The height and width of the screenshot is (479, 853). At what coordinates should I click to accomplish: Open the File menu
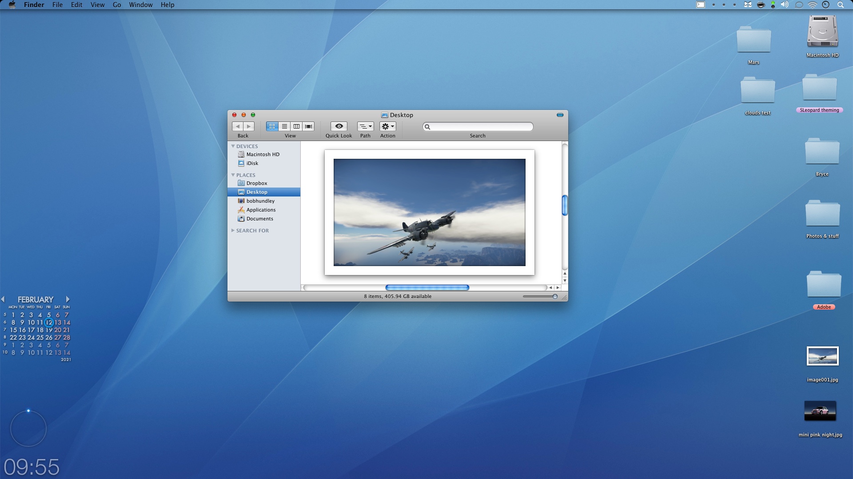[x=57, y=5]
